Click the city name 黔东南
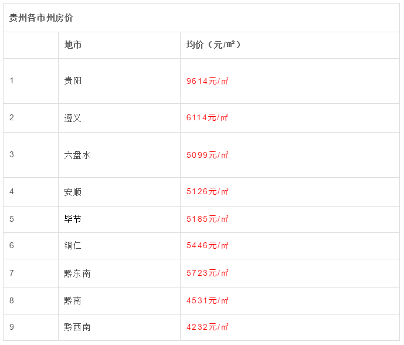404x345 pixels. point(77,273)
